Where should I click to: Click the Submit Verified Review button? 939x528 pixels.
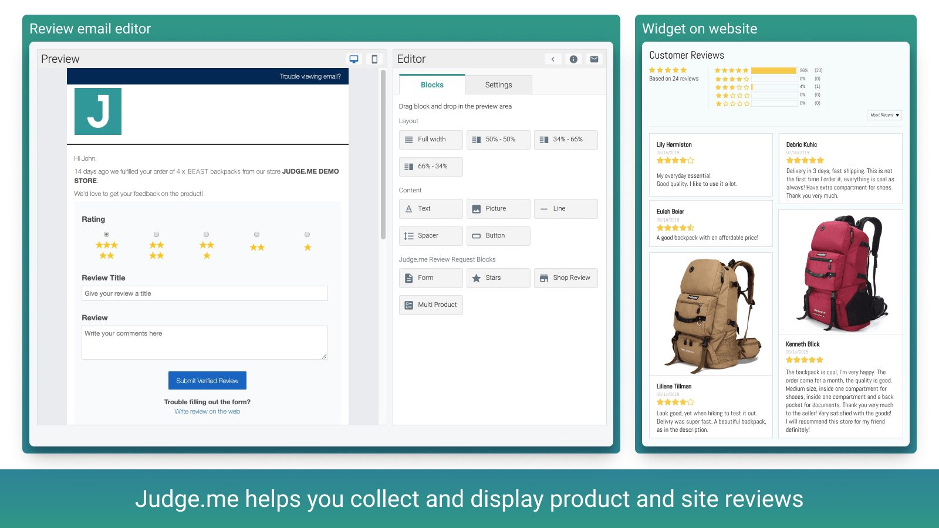pos(207,381)
